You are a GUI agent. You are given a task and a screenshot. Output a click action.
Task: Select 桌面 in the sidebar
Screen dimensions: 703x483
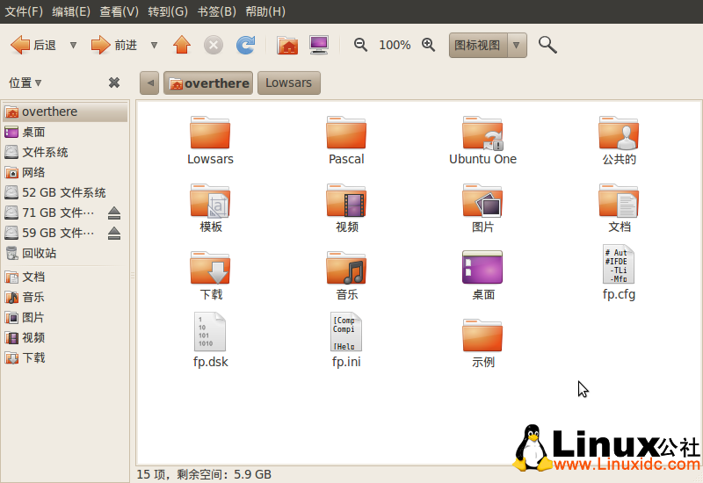65,133
